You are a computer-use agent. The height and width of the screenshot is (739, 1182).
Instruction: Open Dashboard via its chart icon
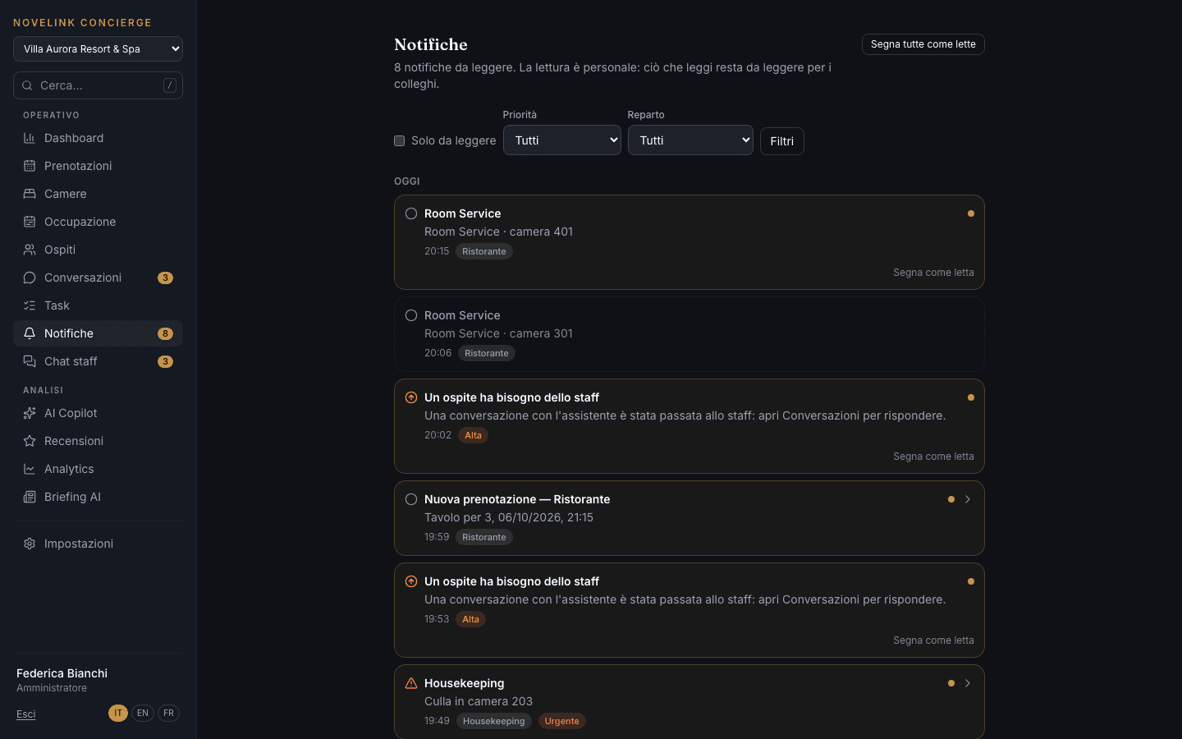pos(30,138)
